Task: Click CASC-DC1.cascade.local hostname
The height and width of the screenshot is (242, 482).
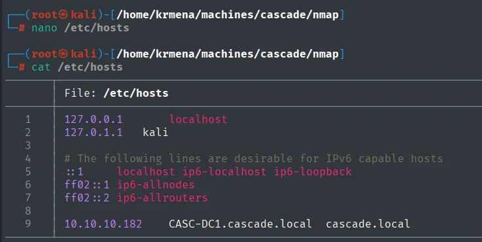Action: (x=241, y=224)
